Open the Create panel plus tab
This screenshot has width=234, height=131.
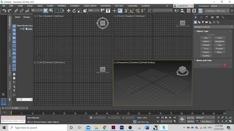coord(196,17)
